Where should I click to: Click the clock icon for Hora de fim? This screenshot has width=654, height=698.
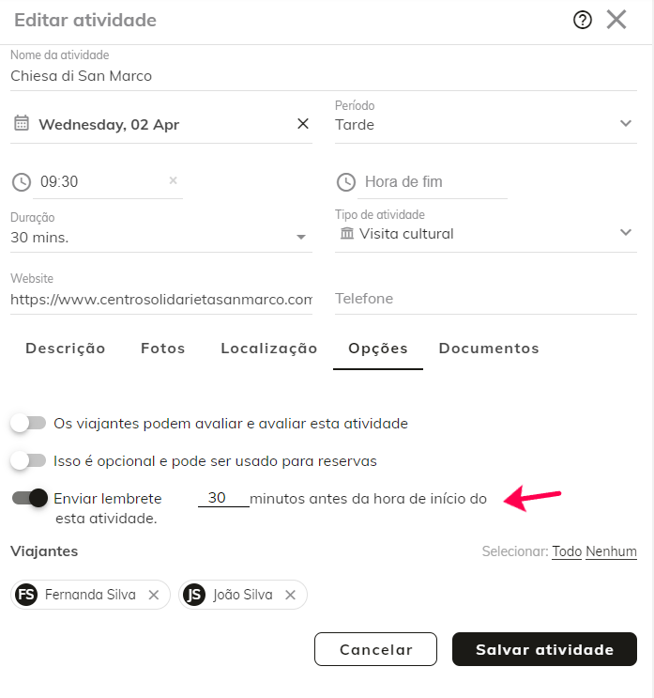click(x=346, y=182)
